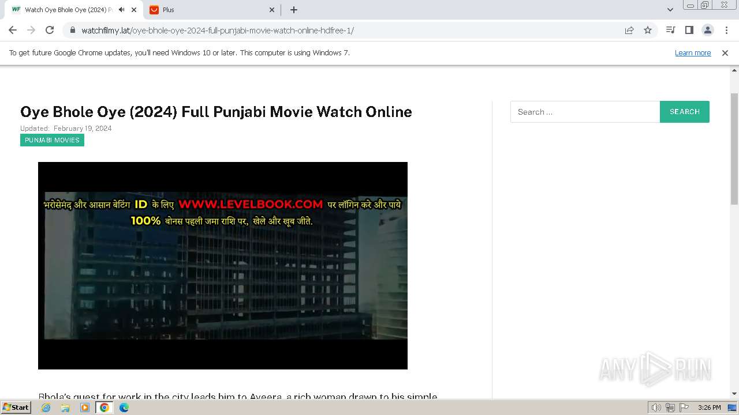Image resolution: width=739 pixels, height=415 pixels.
Task: Click the Updated February 19, 2024 date
Action: pos(66,129)
